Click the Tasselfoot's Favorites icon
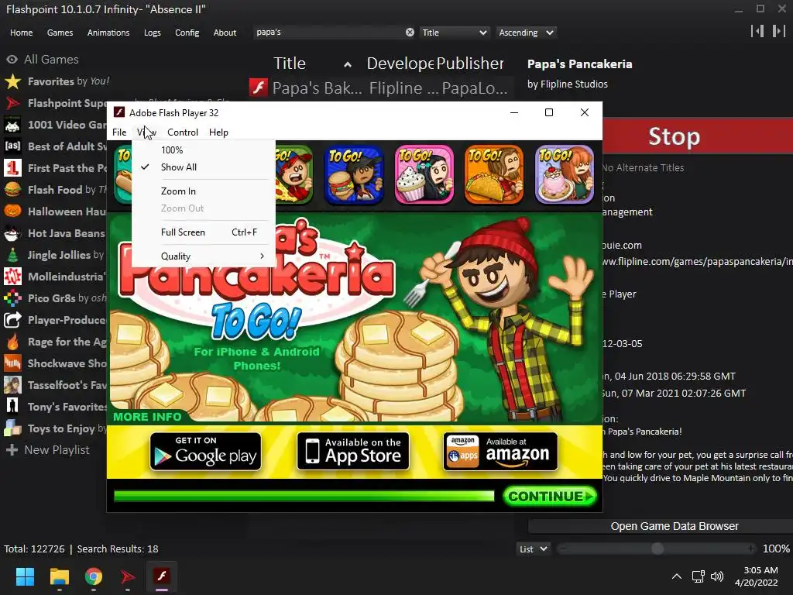The height and width of the screenshot is (595, 793). point(12,385)
